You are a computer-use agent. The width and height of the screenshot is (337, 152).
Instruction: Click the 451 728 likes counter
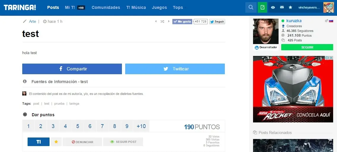coord(201,21)
